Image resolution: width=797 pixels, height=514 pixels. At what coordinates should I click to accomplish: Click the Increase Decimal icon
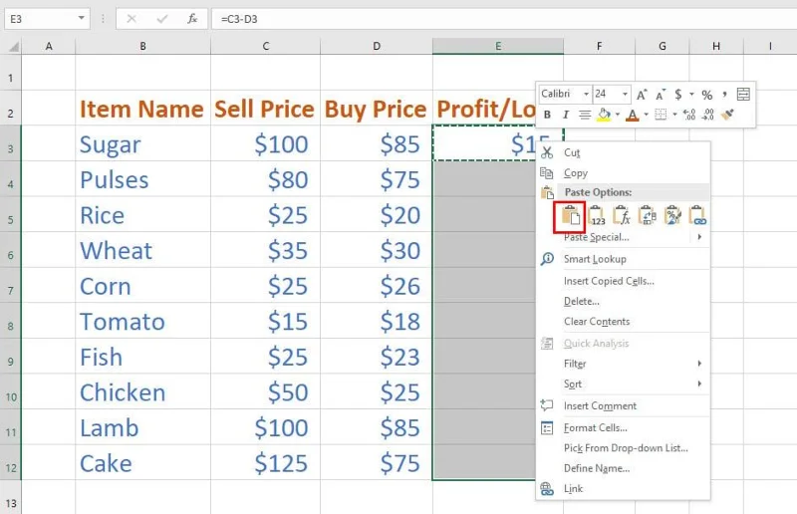click(689, 115)
